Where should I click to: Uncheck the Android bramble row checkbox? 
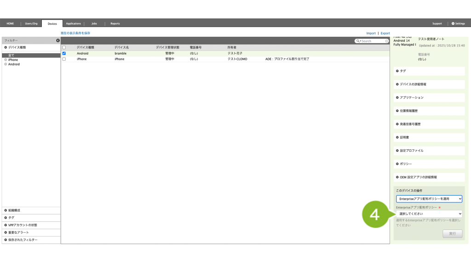tap(64, 53)
